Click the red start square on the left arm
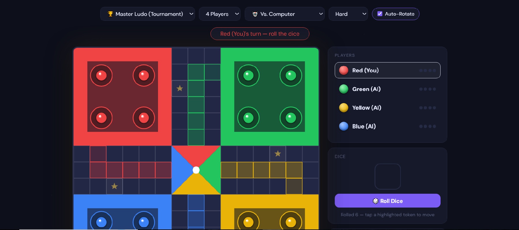This screenshot has width=519, height=230. click(x=98, y=154)
